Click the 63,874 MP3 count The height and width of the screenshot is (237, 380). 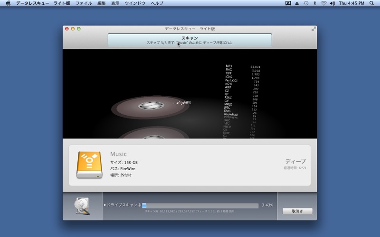pyautogui.click(x=256, y=67)
